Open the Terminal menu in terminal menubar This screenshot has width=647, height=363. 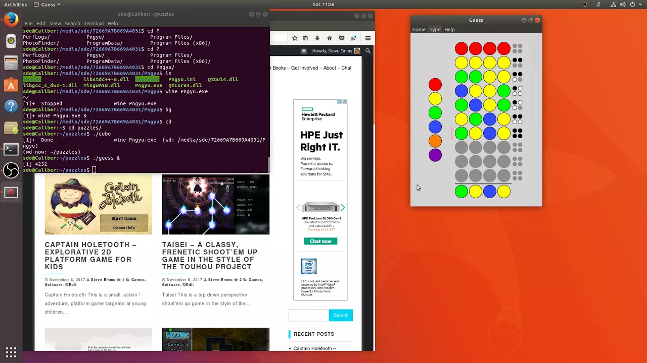point(94,23)
